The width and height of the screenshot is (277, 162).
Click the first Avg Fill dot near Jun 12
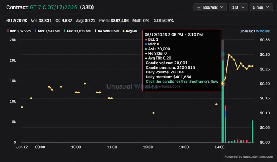pyautogui.click(x=22, y=107)
